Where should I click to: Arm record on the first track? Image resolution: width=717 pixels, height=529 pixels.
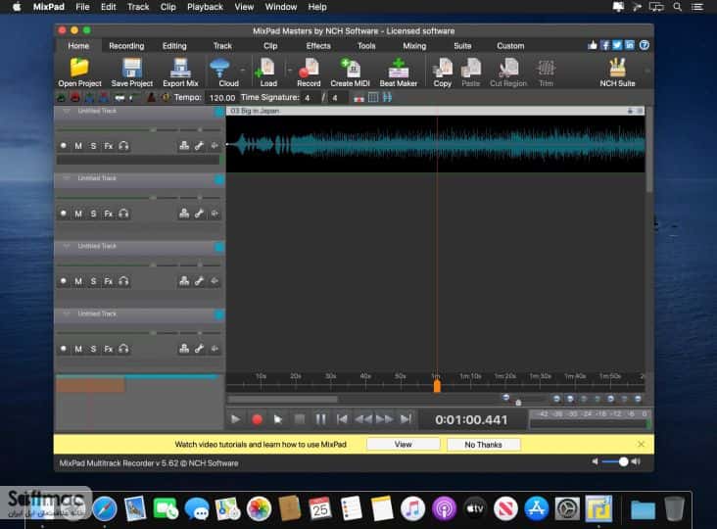click(x=64, y=146)
